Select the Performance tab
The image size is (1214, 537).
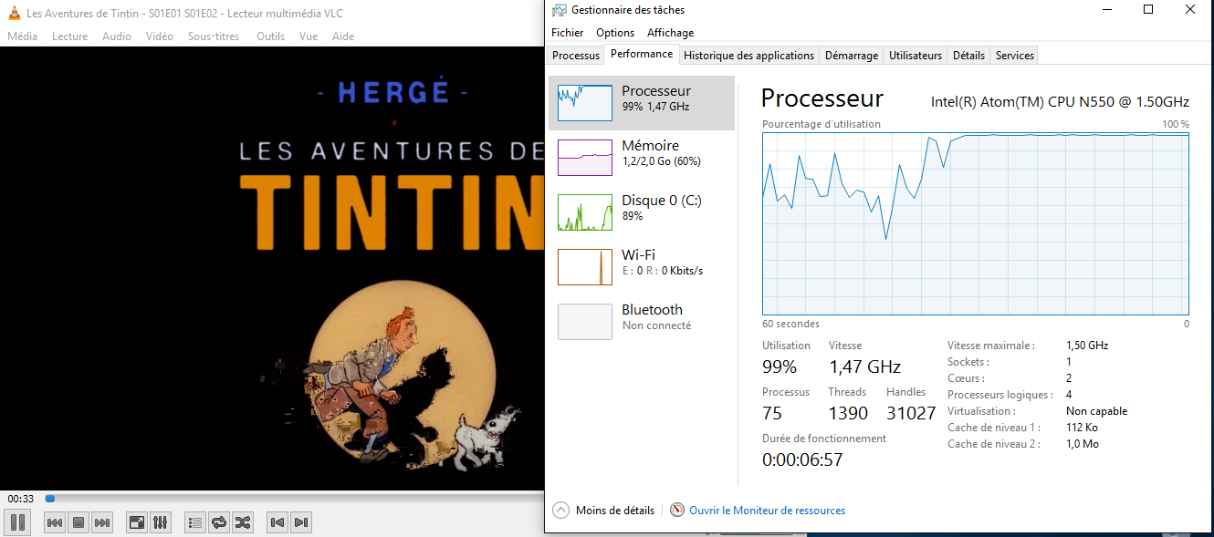[642, 54]
